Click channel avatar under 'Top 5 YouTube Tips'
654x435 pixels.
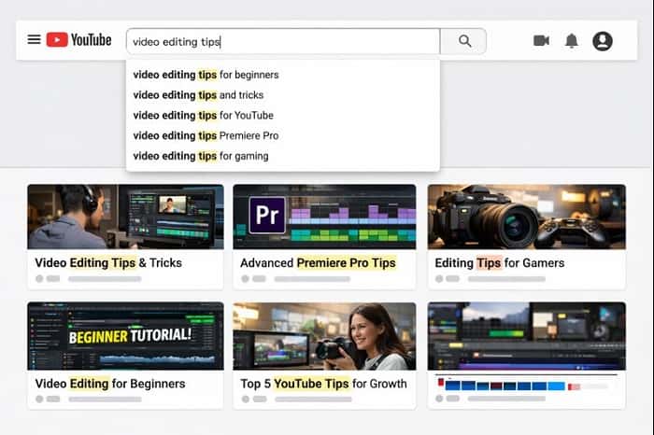[245, 399]
